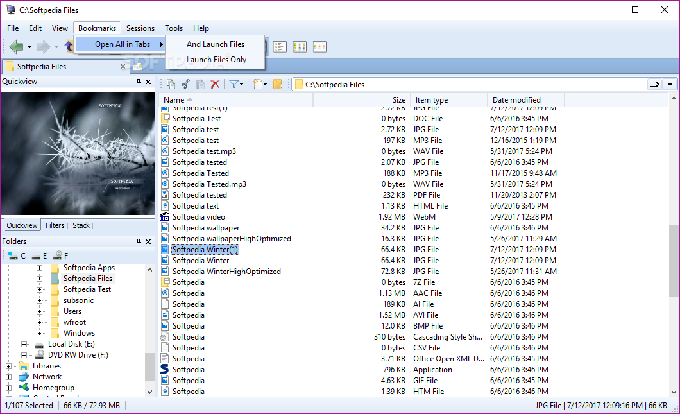The height and width of the screenshot is (414, 680).
Task: Select 'Open All in Tabs' menu entry
Action: 120,44
